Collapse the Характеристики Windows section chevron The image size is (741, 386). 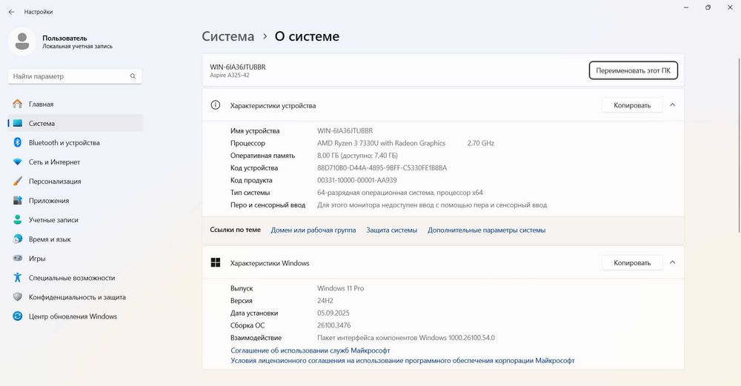pyautogui.click(x=673, y=262)
